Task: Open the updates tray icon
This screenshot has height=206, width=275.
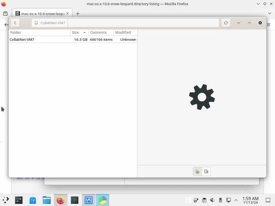Action: [x=196, y=200]
